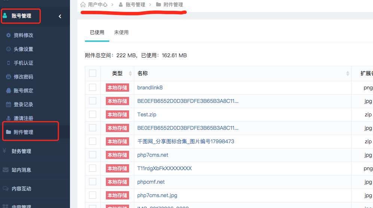The image size is (373, 208).
Task: Click 附件管理 breadcrumb text
Action: pyautogui.click(x=173, y=4)
